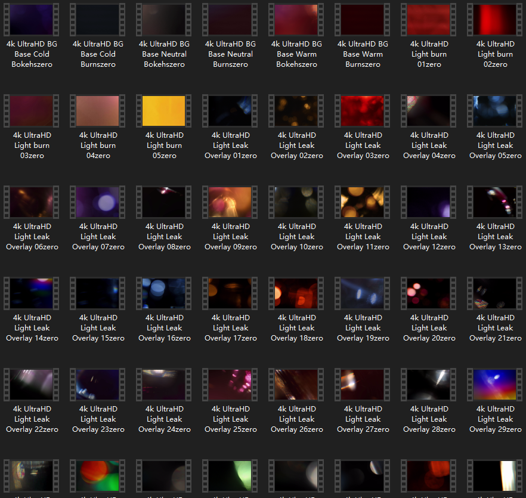Select BG Base Warm Bokehszero thumbnail
This screenshot has height=498, width=526.
pyautogui.click(x=296, y=20)
